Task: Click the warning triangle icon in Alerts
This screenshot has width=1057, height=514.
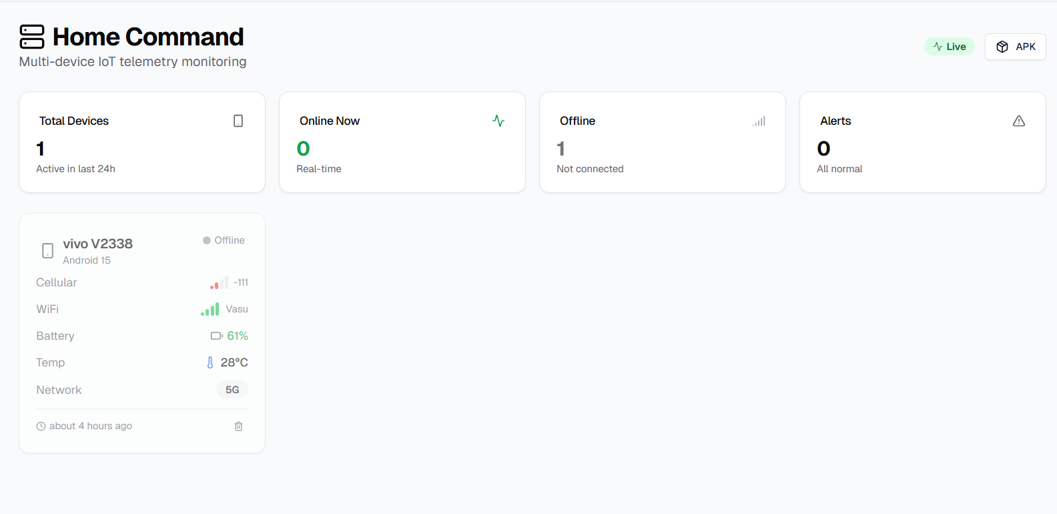Action: [x=1018, y=121]
